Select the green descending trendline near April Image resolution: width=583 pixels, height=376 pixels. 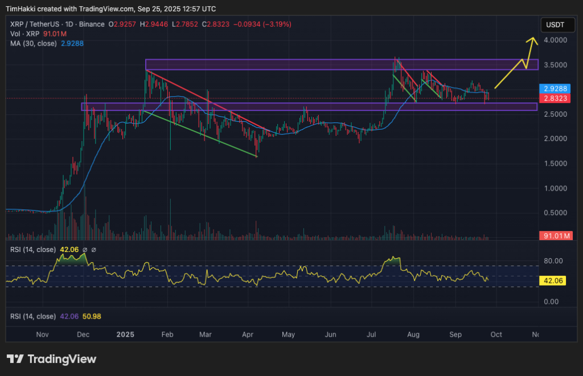199,134
